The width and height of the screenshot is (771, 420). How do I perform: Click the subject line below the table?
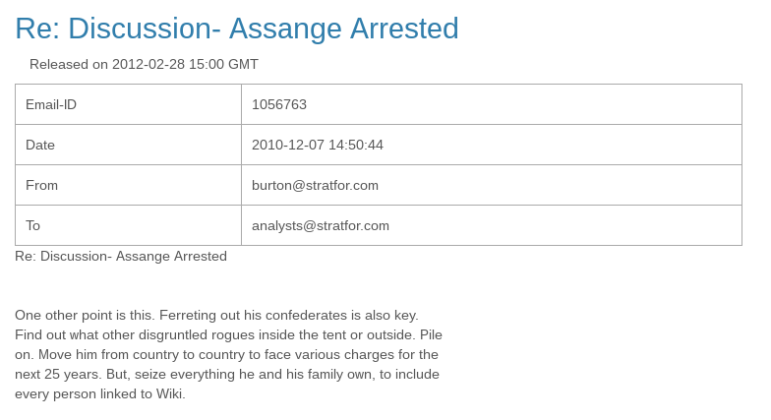tap(120, 256)
